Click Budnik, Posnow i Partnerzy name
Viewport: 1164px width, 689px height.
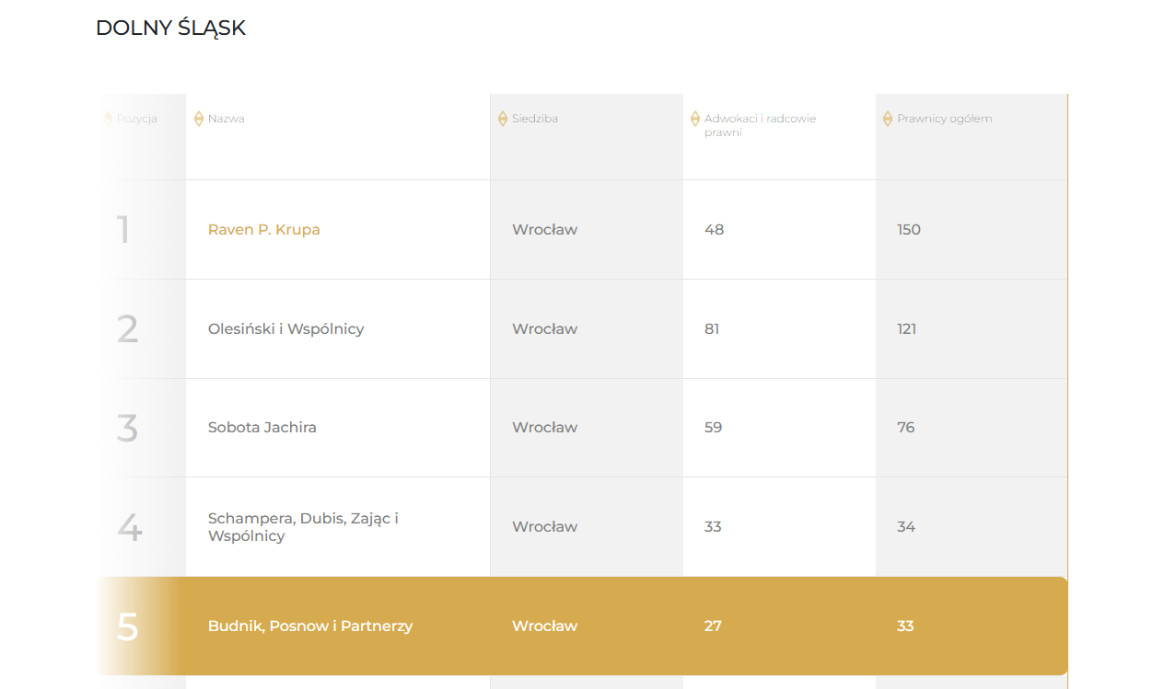(x=310, y=626)
